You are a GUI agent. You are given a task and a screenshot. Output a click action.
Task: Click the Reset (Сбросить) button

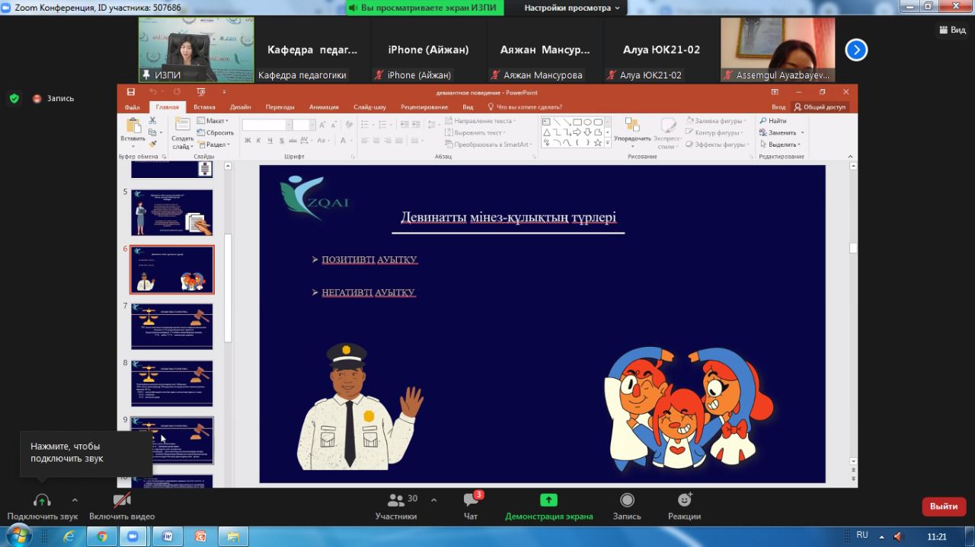(x=216, y=132)
